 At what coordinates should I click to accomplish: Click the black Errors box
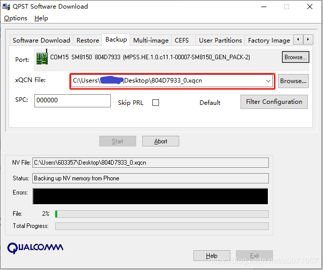[150, 196]
